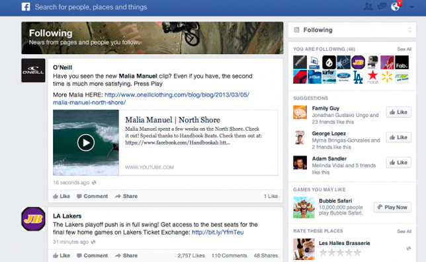The height and width of the screenshot is (262, 426).
Task: Like the O'Neill post
Action: coord(62,196)
